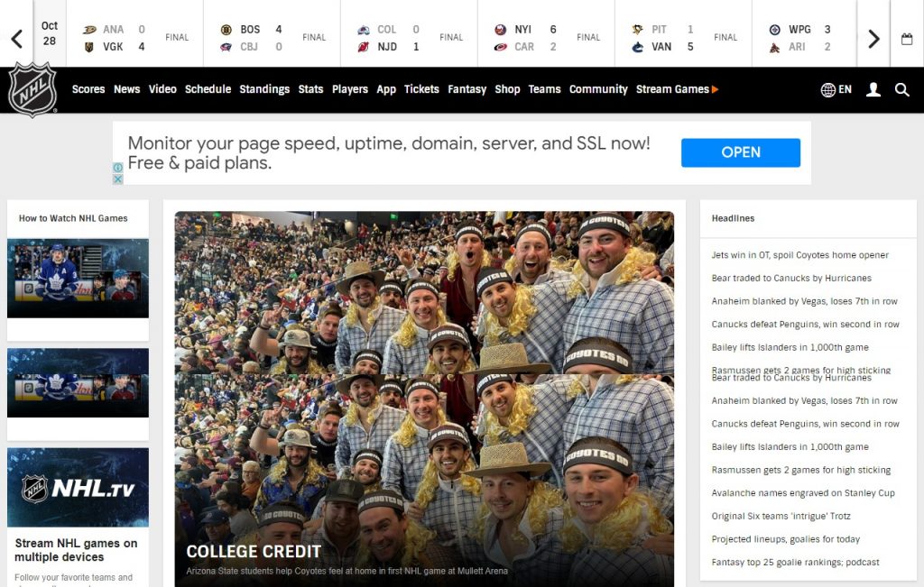Select the NHL.TV logo in the sidebar
Screen dimensions: 924x587
point(78,487)
